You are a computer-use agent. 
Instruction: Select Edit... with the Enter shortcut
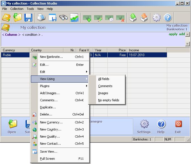coord(60,65)
